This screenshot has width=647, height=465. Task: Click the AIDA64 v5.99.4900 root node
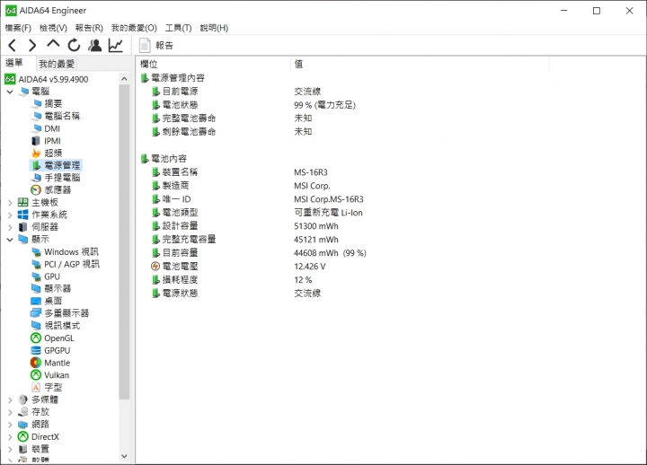pyautogui.click(x=53, y=79)
